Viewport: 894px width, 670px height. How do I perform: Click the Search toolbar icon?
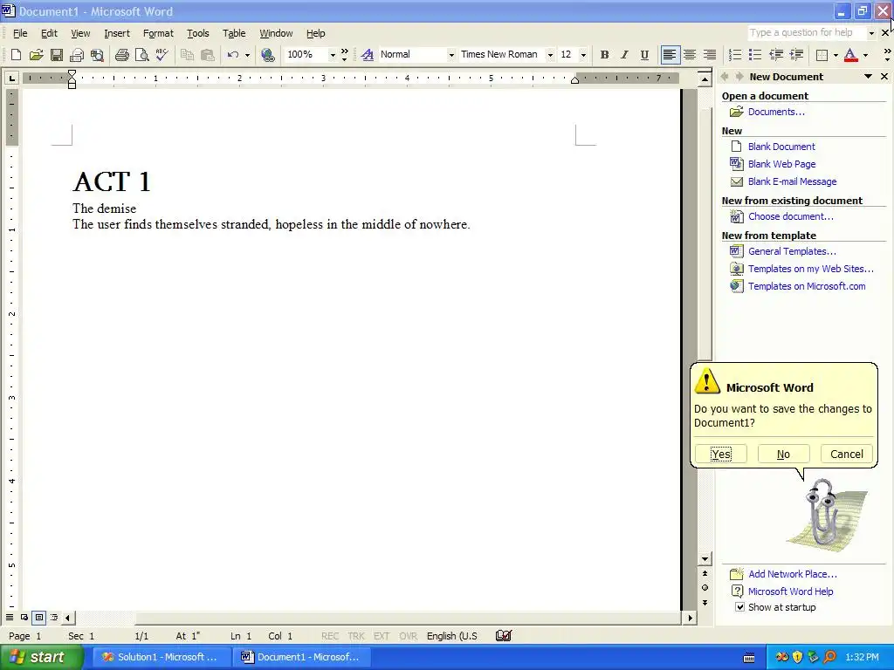pyautogui.click(x=98, y=55)
